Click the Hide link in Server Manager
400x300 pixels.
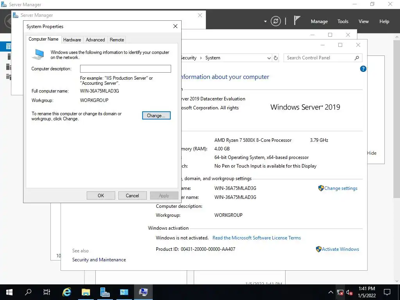point(372,153)
